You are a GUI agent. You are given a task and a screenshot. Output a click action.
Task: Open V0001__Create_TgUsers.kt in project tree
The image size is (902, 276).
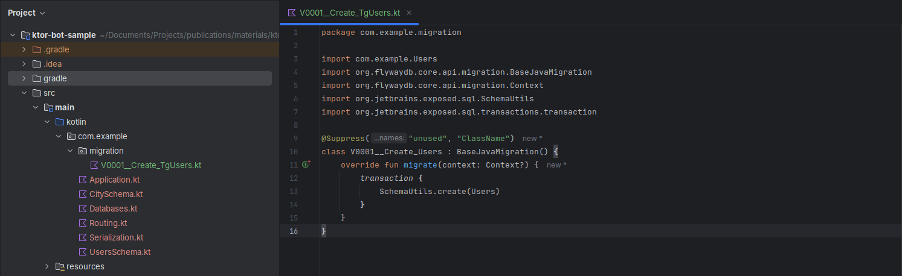[151, 165]
